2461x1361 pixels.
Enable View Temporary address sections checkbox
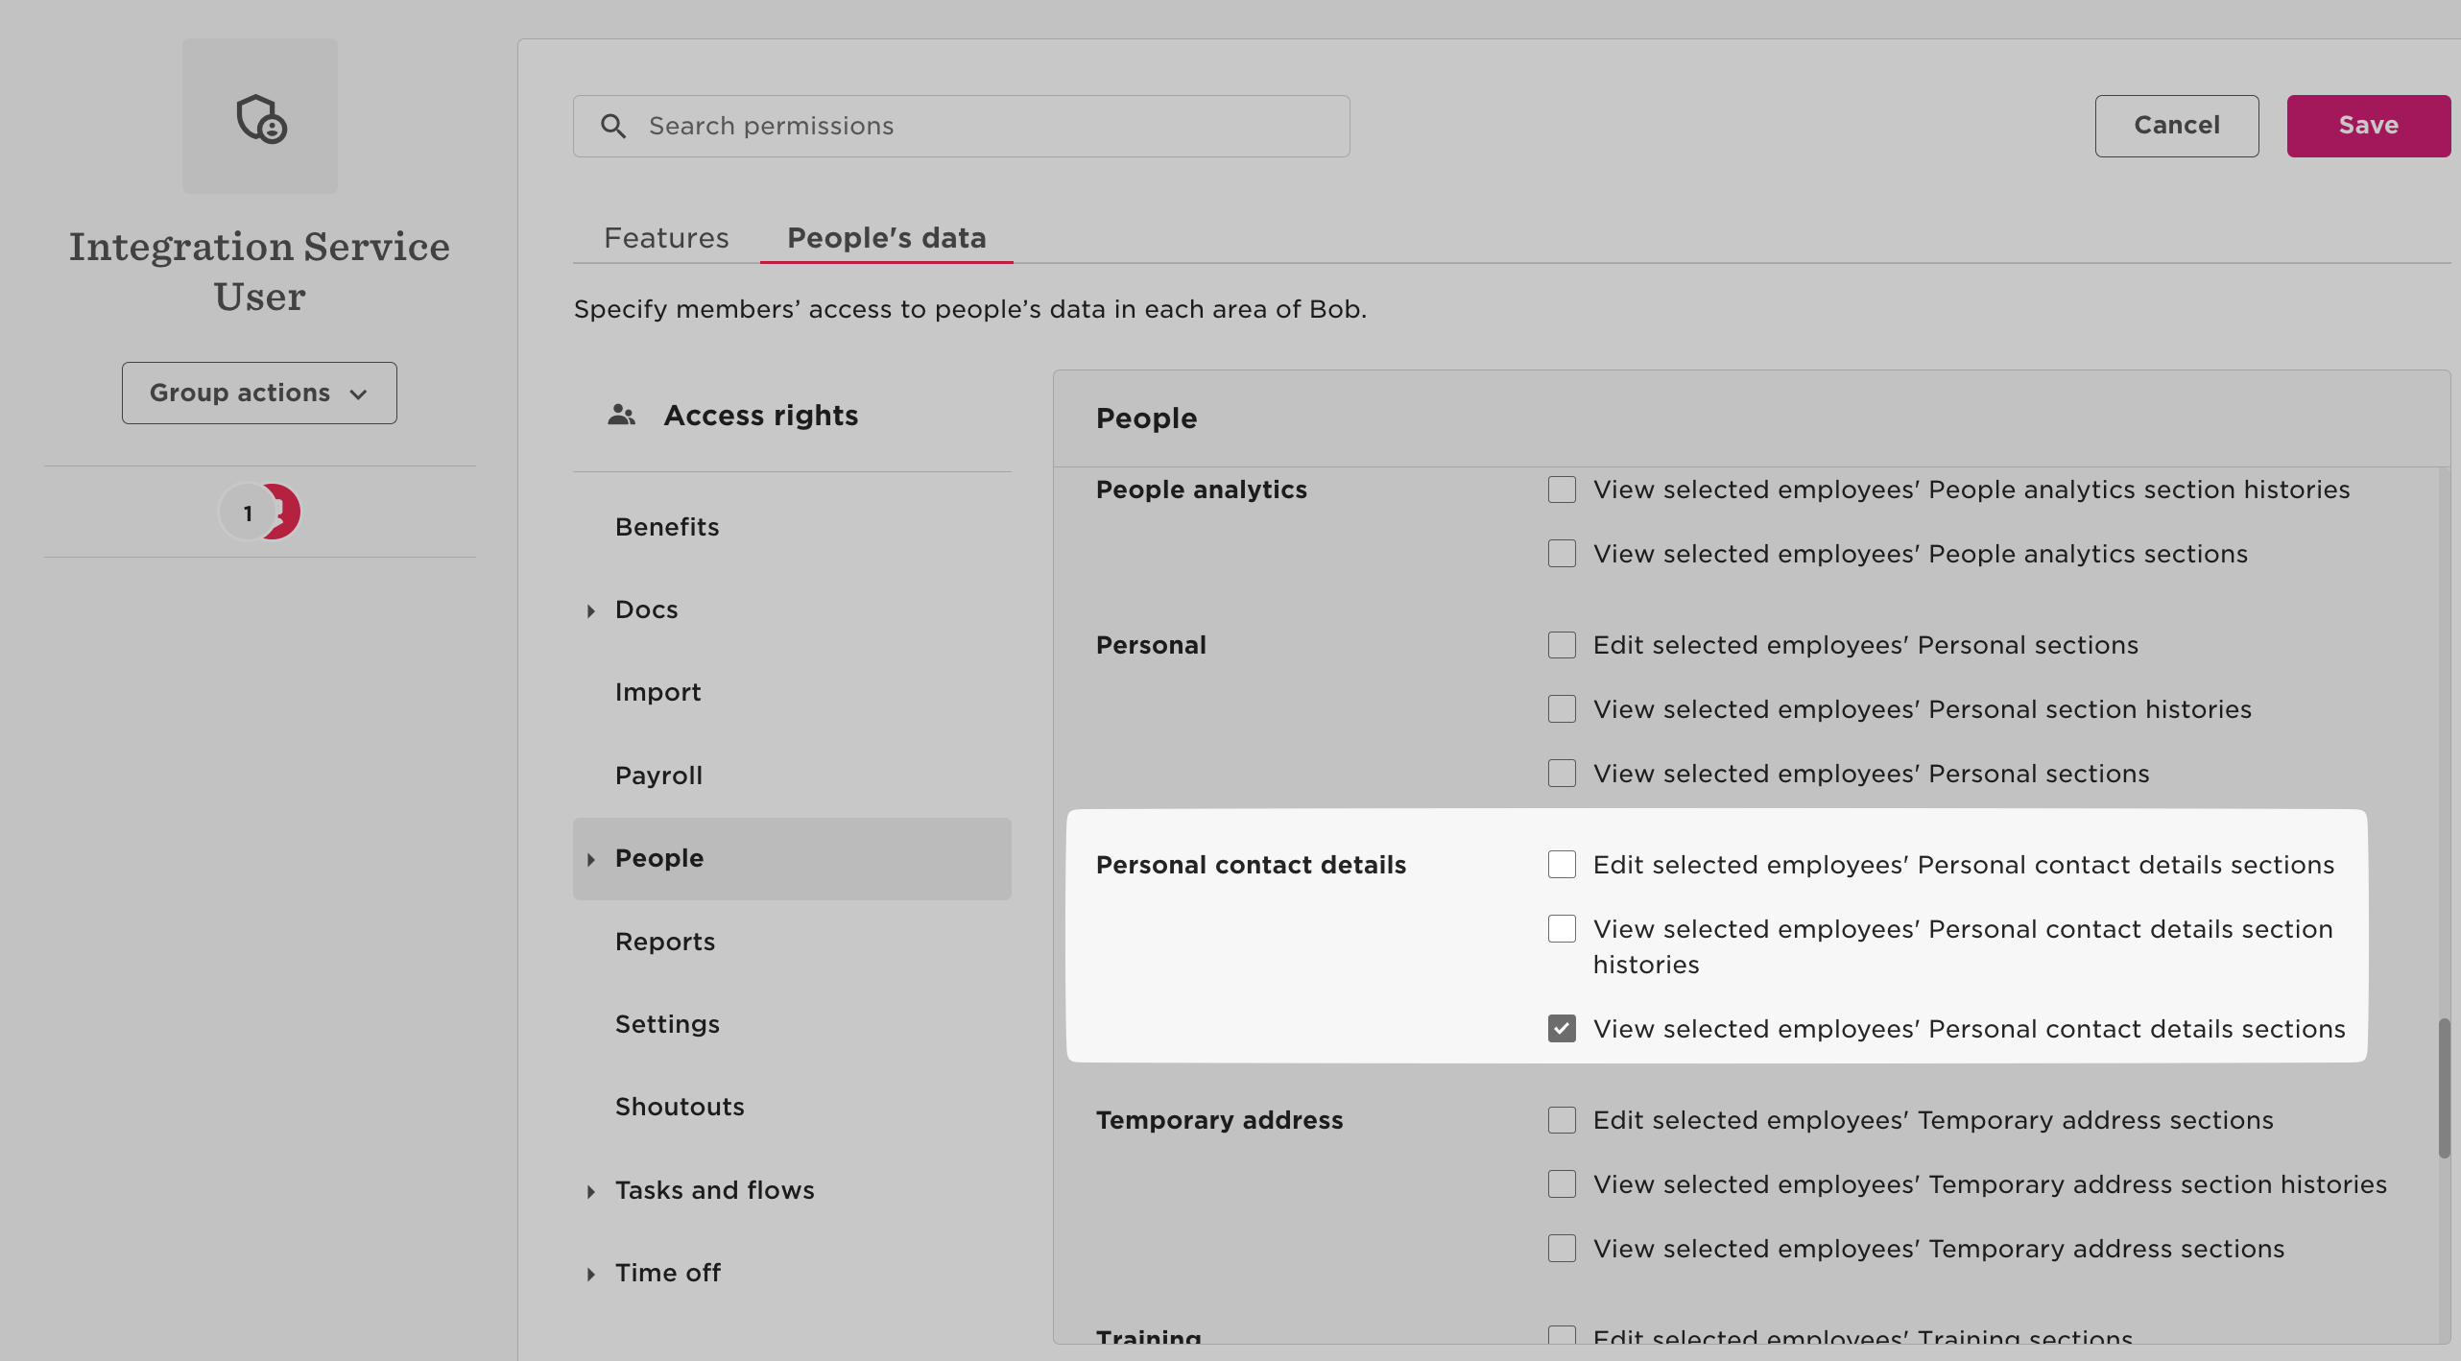pos(1562,1249)
